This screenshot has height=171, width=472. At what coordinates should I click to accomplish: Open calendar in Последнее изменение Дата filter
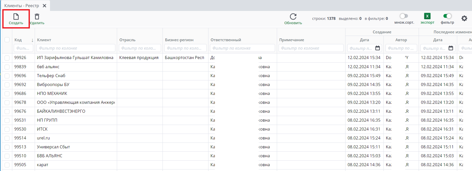(x=451, y=48)
